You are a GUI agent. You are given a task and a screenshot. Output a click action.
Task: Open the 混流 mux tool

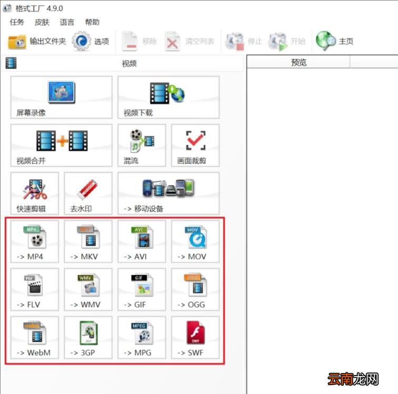pos(142,145)
